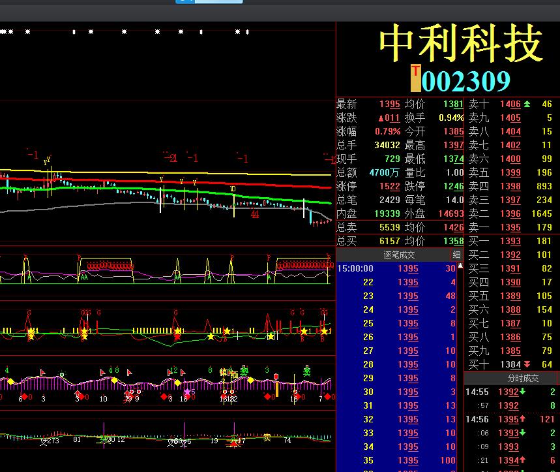
Task: Click the 总卖 value 5539
Action: [390, 227]
